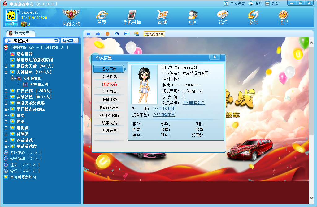Click the yellow bird user avatar

[11, 16]
